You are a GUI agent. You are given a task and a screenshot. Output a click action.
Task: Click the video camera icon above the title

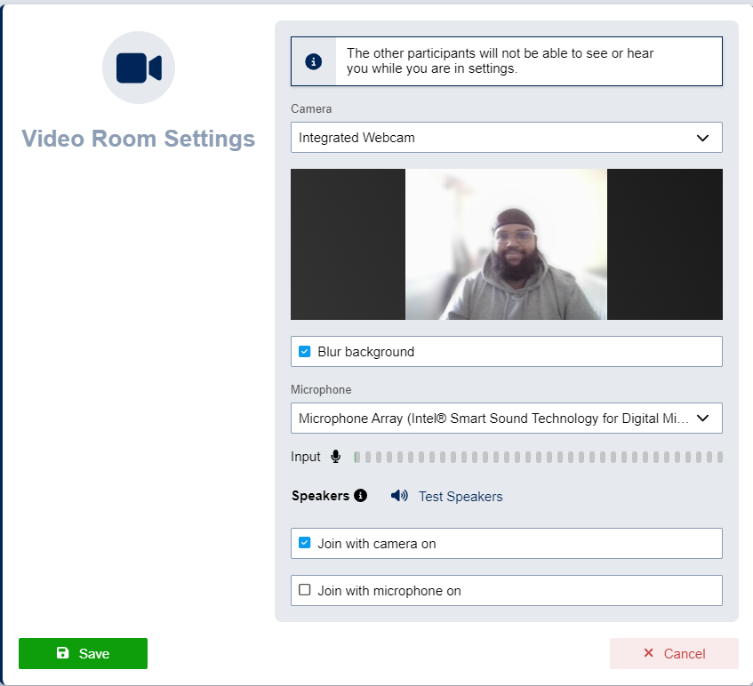coord(139,68)
